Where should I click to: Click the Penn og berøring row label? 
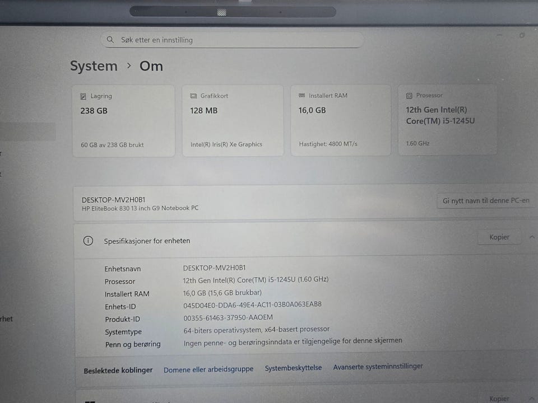(133, 344)
